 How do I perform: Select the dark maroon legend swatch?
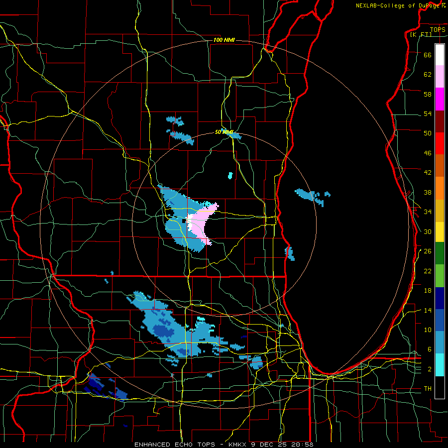(x=440, y=121)
